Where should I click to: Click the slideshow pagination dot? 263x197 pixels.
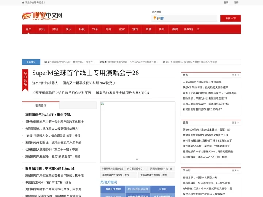[x=137, y=159]
